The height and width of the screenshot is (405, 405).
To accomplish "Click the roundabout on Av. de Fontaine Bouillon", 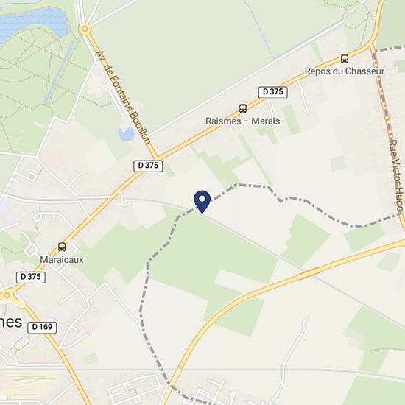I will (85, 29).
